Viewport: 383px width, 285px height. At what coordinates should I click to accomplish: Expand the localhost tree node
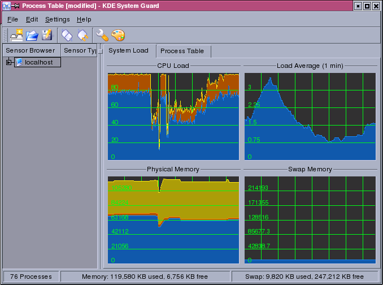(x=8, y=62)
